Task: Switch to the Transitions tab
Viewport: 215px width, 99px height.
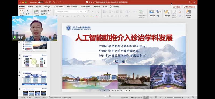Action: point(58,6)
